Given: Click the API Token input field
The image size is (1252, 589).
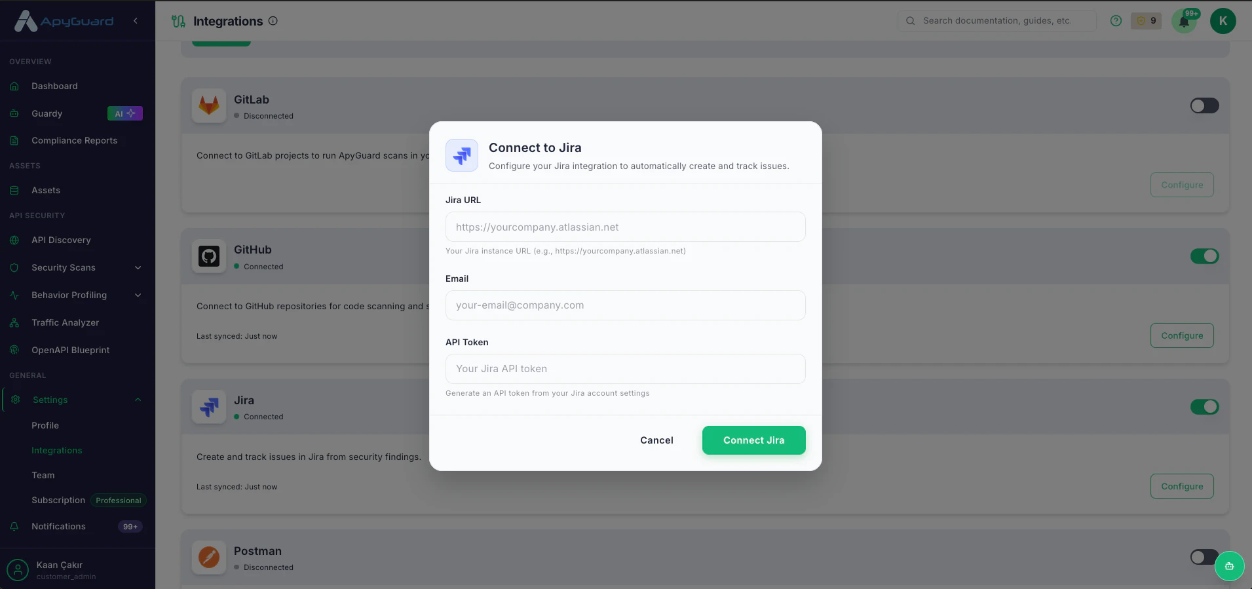Looking at the screenshot, I should 626,369.
